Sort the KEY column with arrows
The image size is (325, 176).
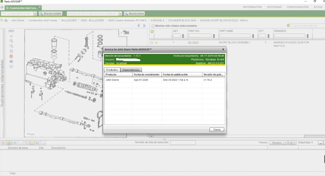[x=183, y=36]
